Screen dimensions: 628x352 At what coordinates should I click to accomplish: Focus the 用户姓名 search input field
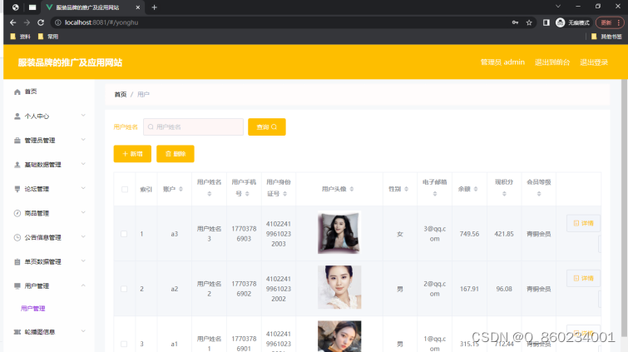(x=194, y=127)
